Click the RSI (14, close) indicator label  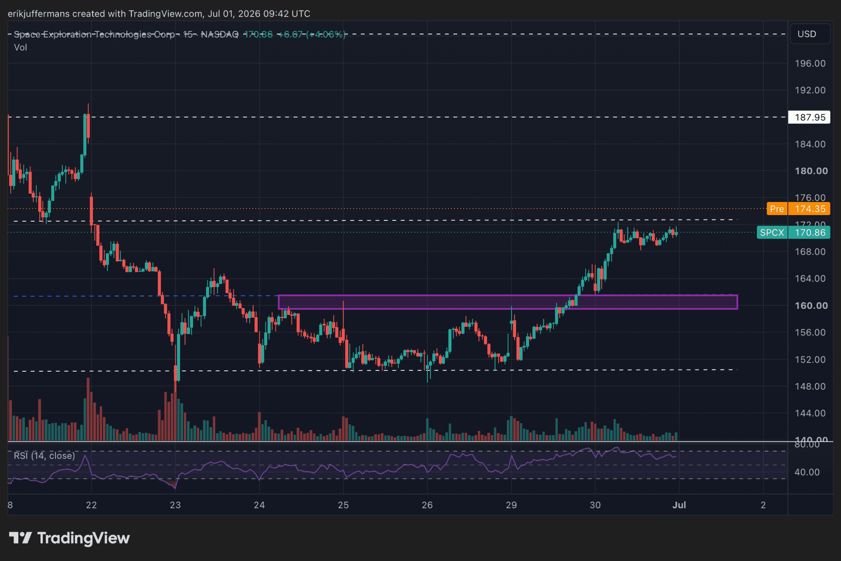(44, 455)
